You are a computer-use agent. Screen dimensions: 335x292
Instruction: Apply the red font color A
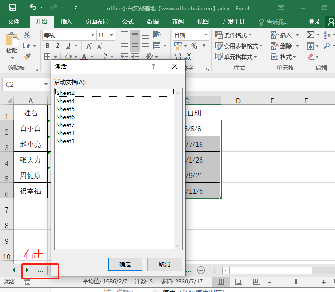[x=84, y=57]
